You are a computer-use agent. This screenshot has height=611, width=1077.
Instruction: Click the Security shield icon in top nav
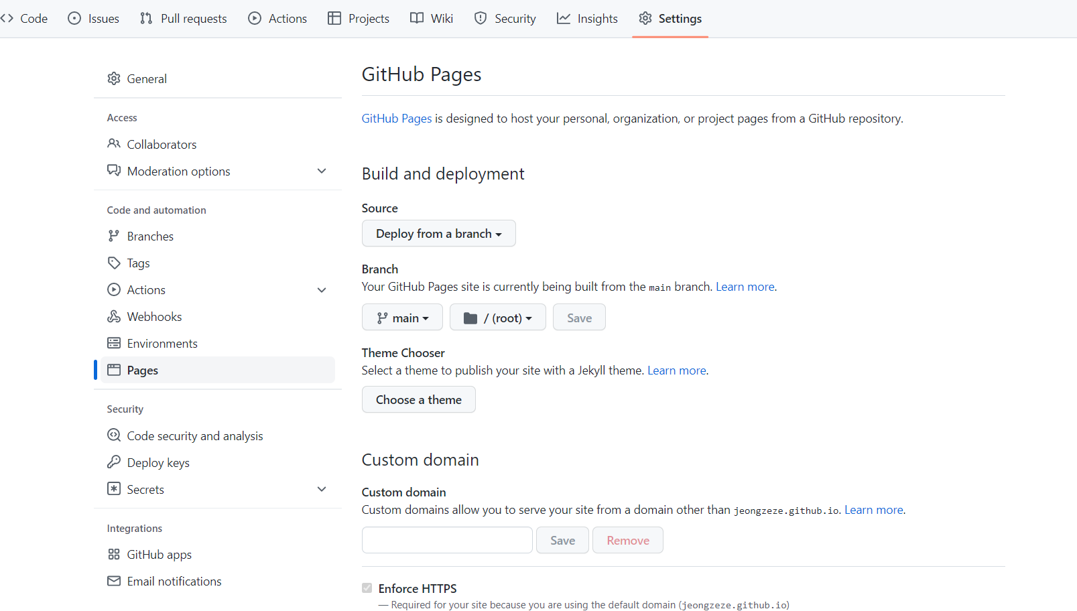[481, 18]
